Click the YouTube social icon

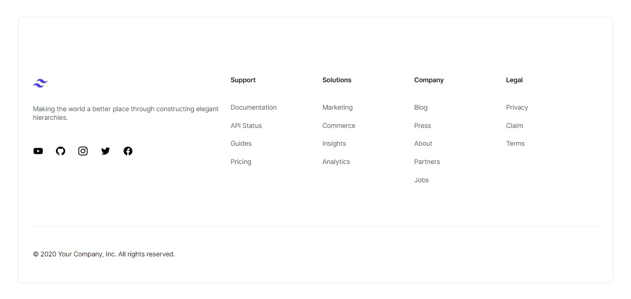pyautogui.click(x=38, y=151)
